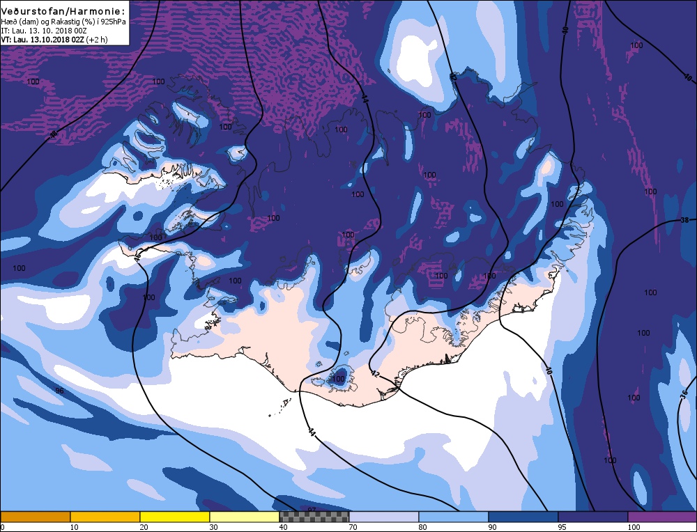The height and width of the screenshot is (532, 697).
Task: Select the bright yellow 20–30 legend swatch
Action: 175,517
